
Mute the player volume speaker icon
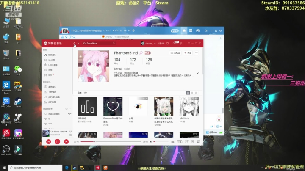pyautogui.click(x=151, y=142)
